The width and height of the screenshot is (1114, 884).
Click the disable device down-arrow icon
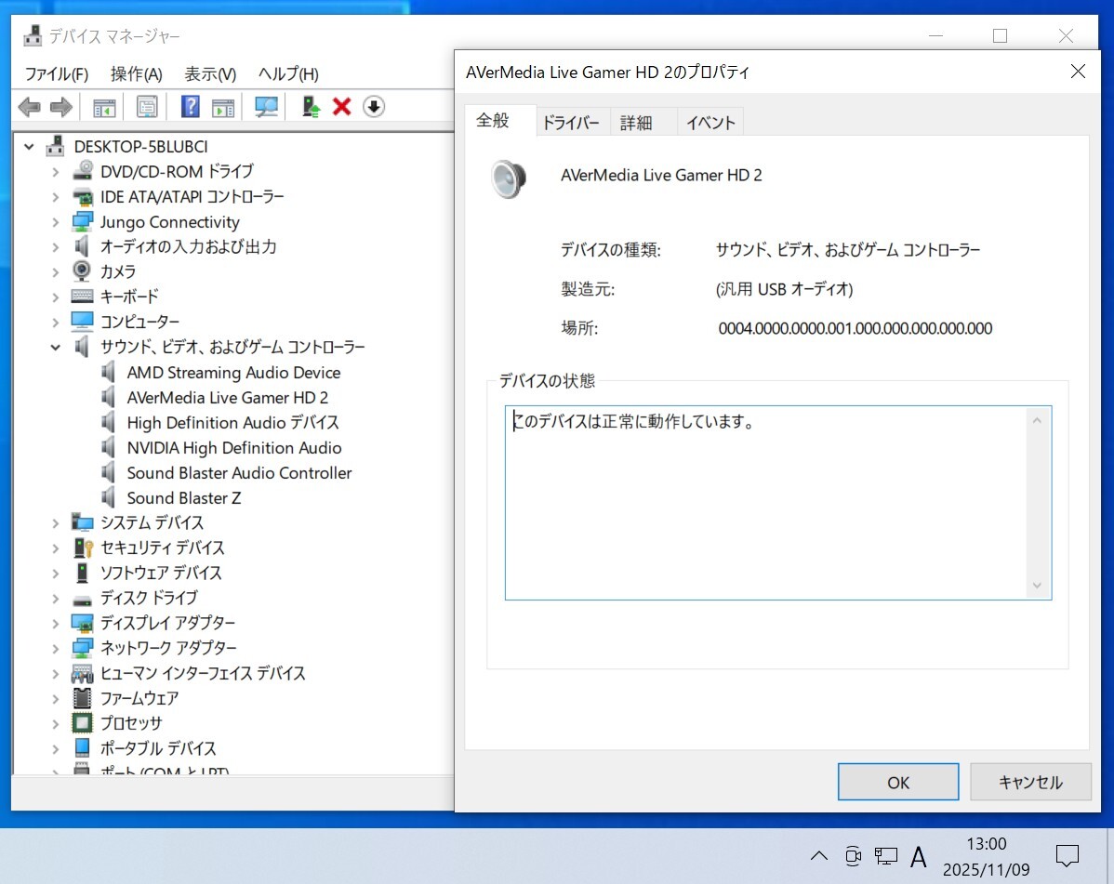(374, 107)
